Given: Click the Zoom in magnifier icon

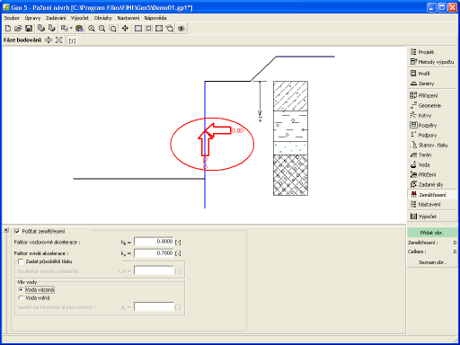Looking at the screenshot, I should pos(92,29).
